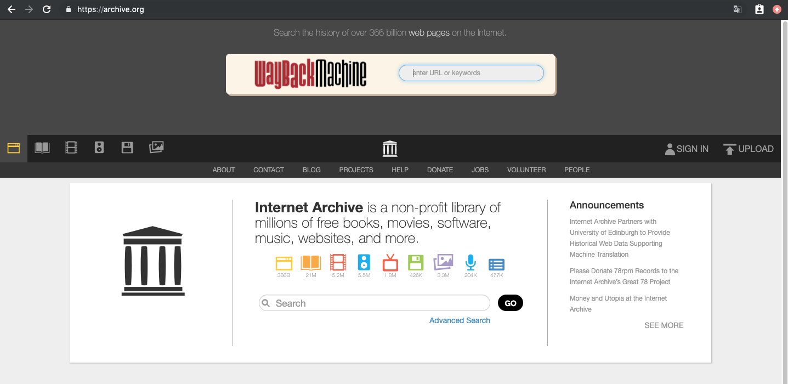Click the SIGN IN button
788x384 pixels.
[x=687, y=149]
